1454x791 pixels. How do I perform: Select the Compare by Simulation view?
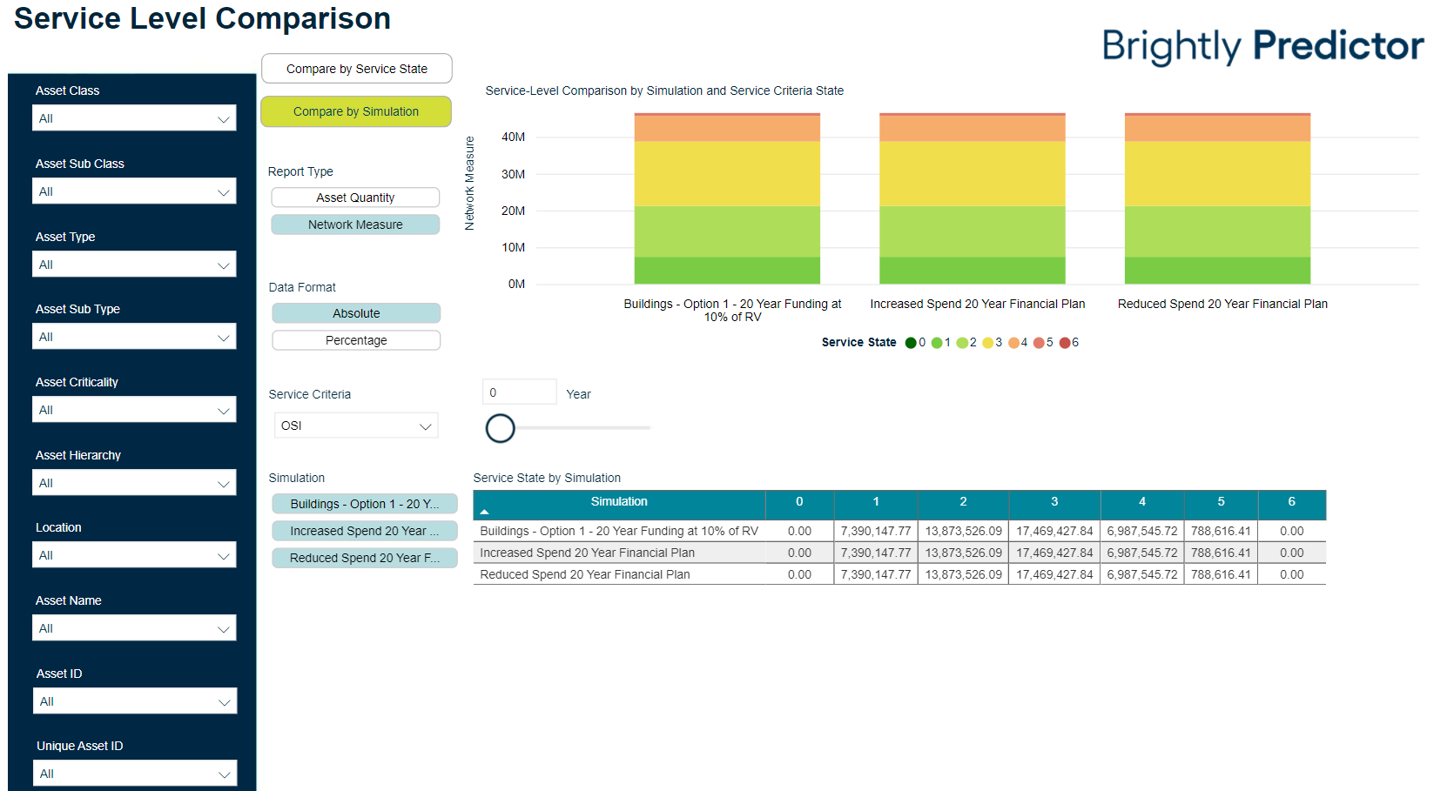coord(356,111)
